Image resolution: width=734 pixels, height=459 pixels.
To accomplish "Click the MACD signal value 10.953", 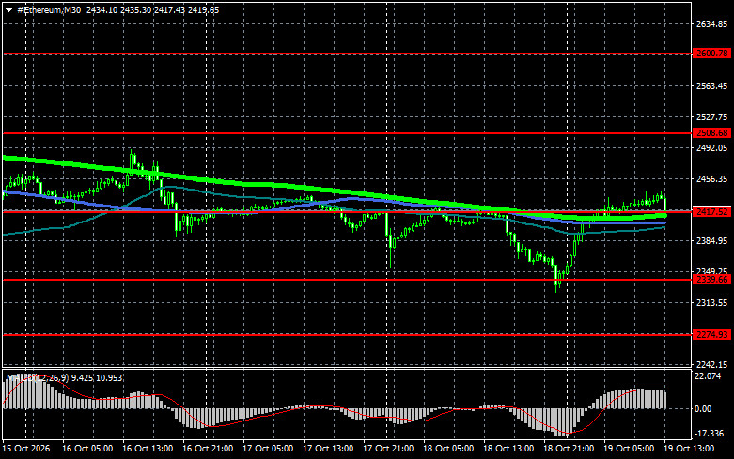I will [109, 377].
